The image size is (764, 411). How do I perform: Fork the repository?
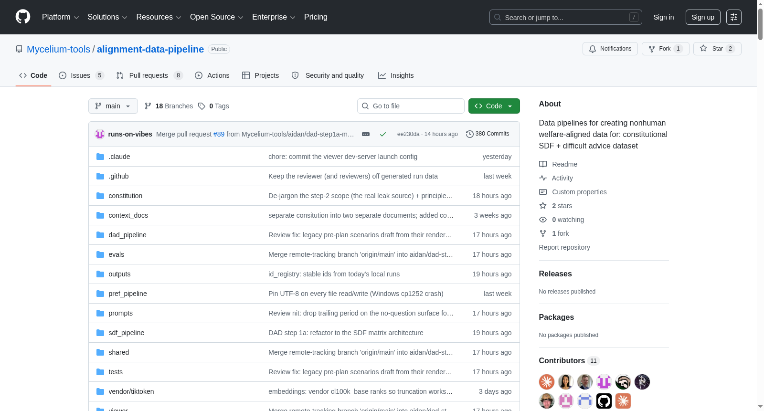(666, 49)
